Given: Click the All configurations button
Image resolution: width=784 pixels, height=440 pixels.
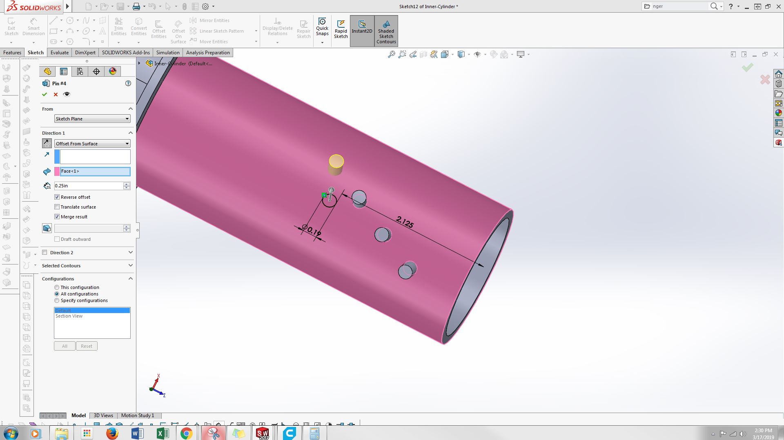Looking at the screenshot, I should pos(65,346).
